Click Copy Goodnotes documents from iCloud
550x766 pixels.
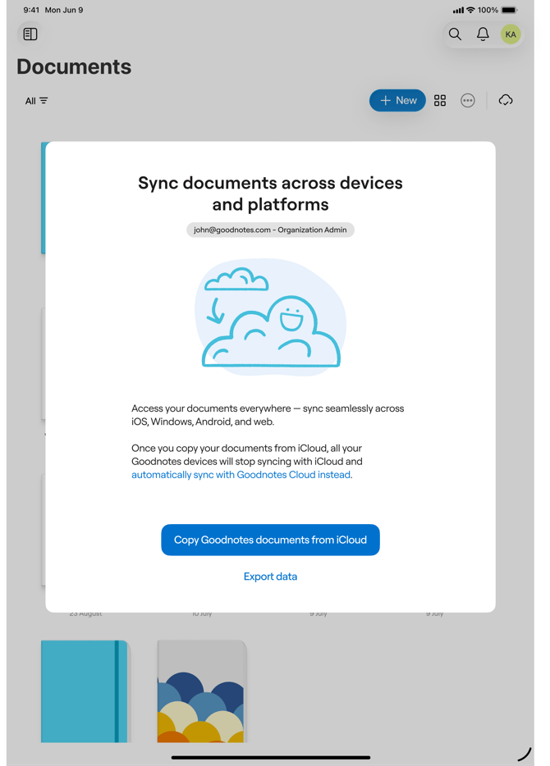pos(270,540)
